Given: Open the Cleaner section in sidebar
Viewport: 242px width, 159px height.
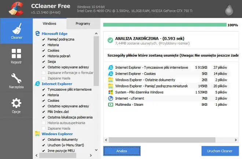Looking at the screenshot, I should coord(16,31).
